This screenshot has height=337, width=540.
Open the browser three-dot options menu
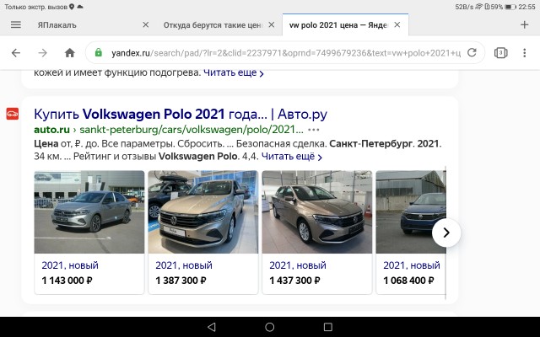[x=524, y=53]
